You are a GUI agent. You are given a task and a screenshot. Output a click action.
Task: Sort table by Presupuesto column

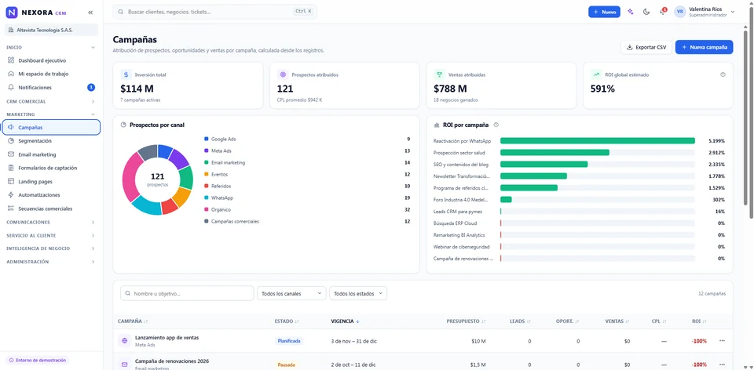[483, 321]
